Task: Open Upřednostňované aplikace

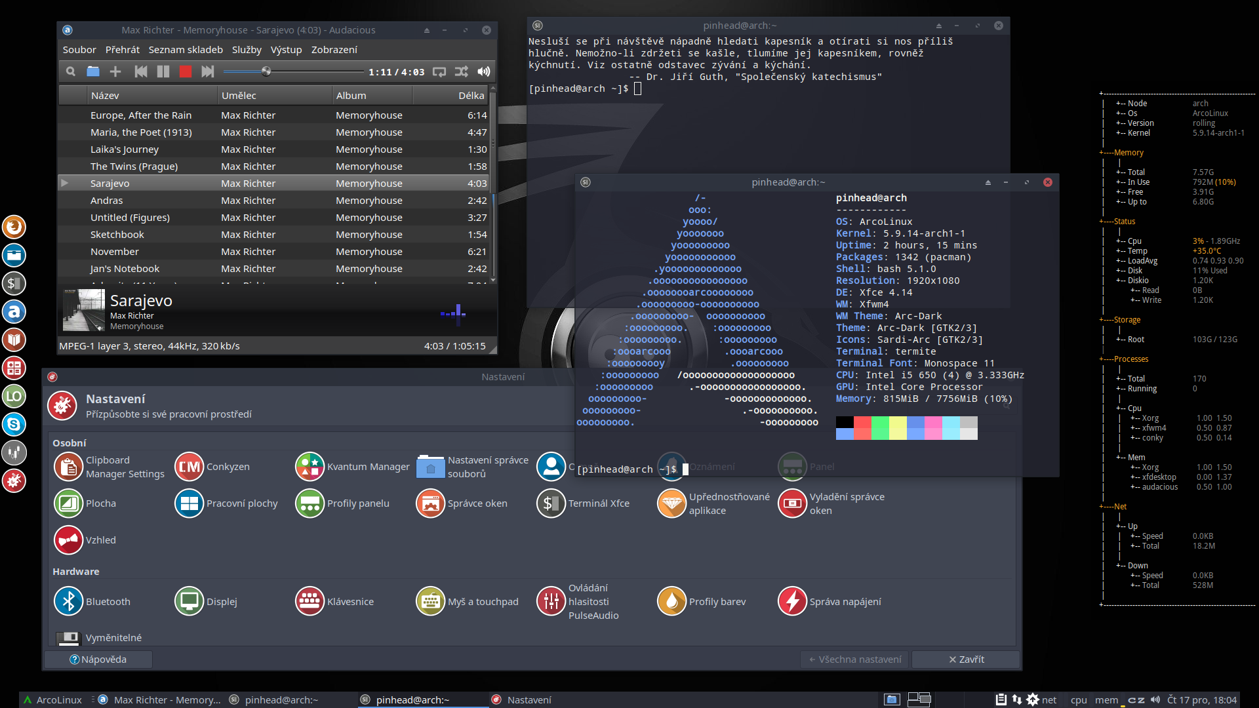Action: point(713,503)
